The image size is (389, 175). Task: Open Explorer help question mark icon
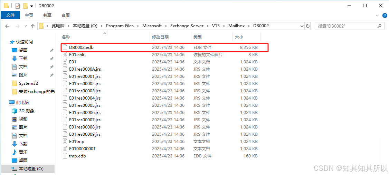click(384, 16)
